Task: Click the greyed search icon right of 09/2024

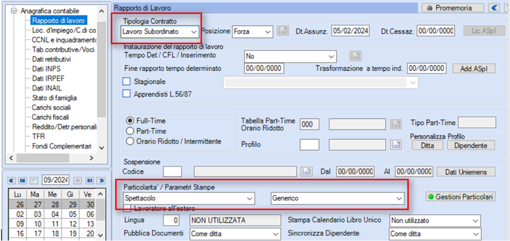Action: (x=79, y=180)
